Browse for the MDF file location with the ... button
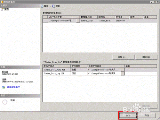Viewport: 160px width, 120px height. coord(78,21)
